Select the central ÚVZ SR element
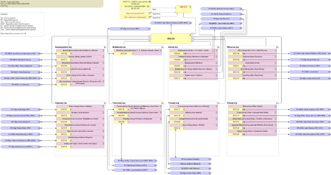Viewport: 331px width, 175px height. pyautogui.click(x=171, y=38)
